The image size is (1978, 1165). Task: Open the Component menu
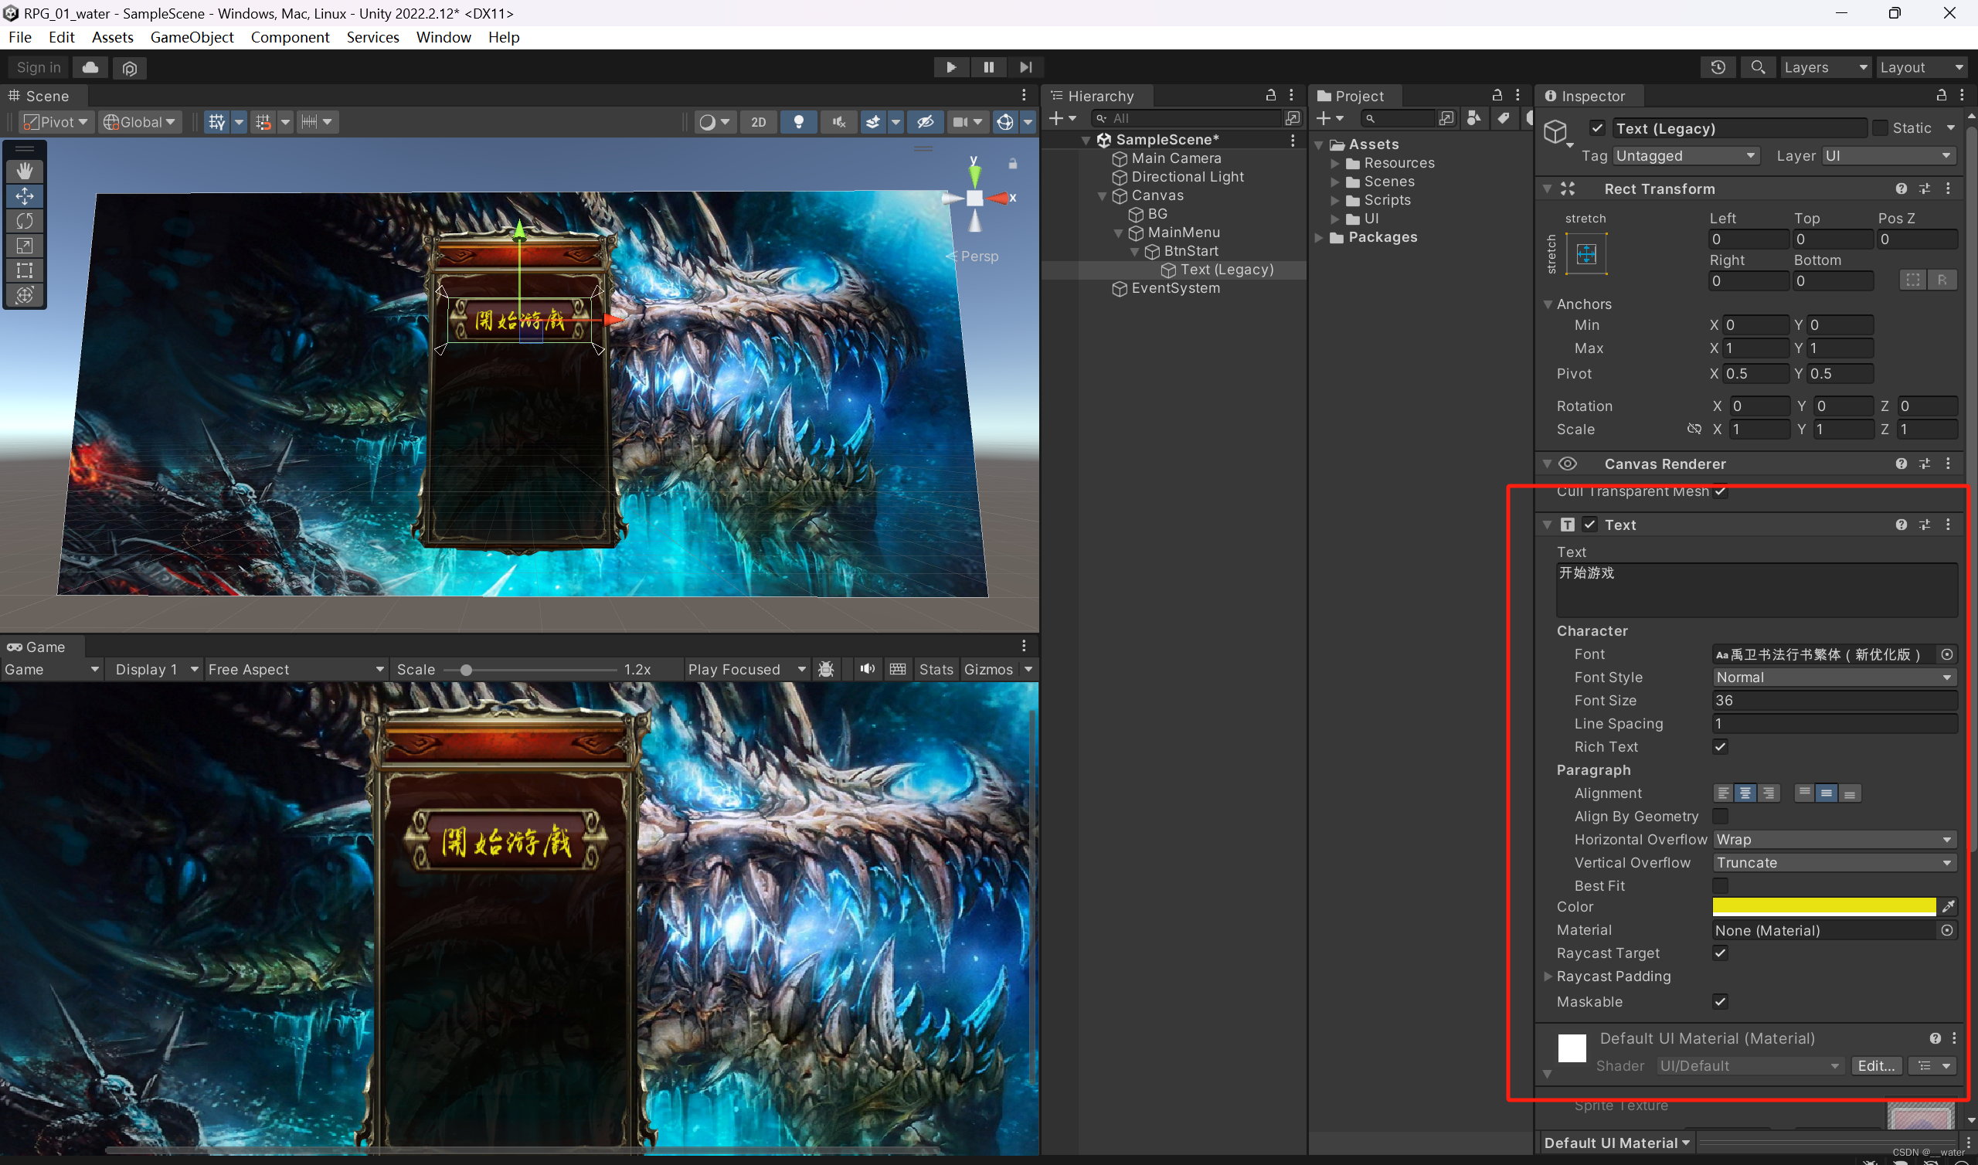coord(290,37)
